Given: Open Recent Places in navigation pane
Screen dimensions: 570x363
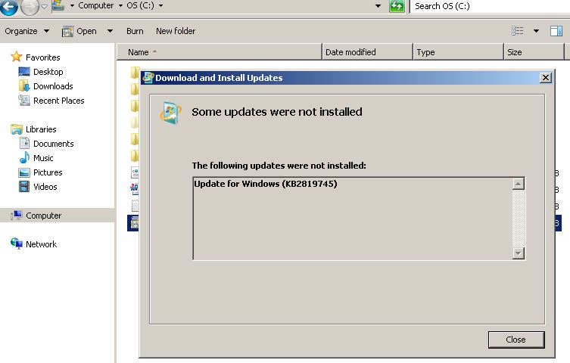Looking at the screenshot, I should [x=58, y=101].
